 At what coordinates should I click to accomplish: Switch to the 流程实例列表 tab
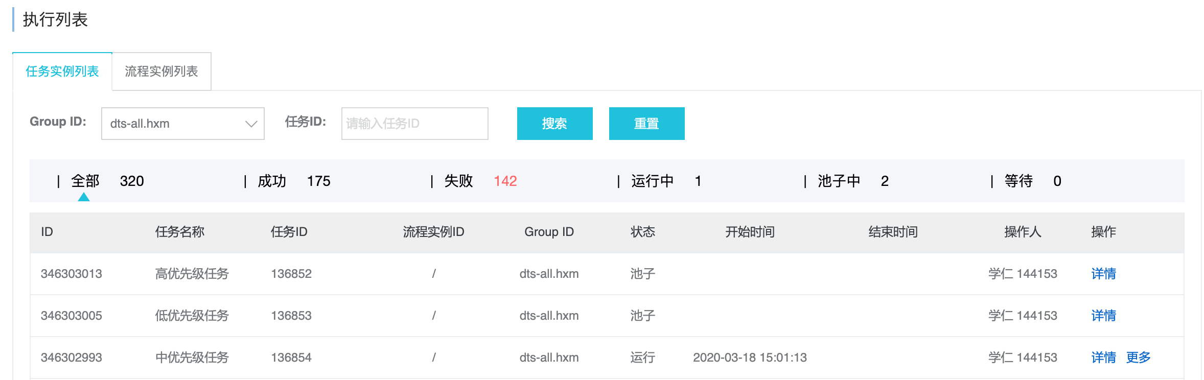(x=161, y=72)
